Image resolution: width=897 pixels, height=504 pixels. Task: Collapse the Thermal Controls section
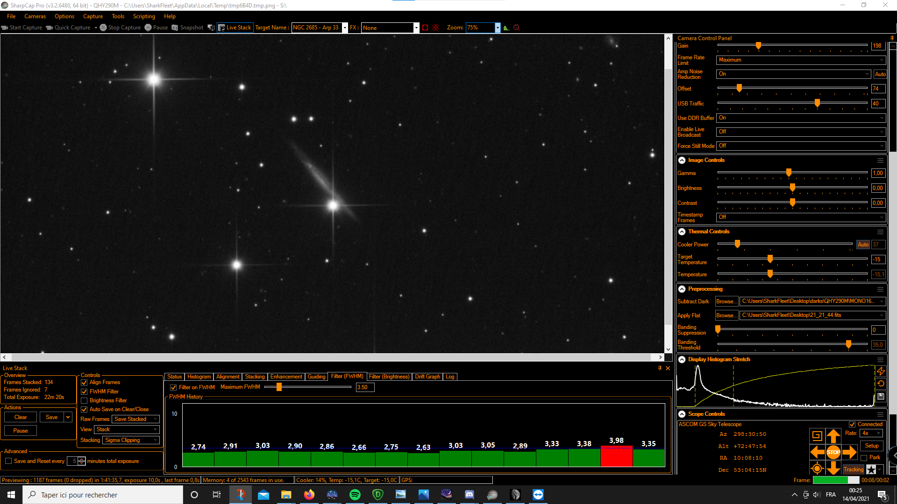pyautogui.click(x=682, y=231)
